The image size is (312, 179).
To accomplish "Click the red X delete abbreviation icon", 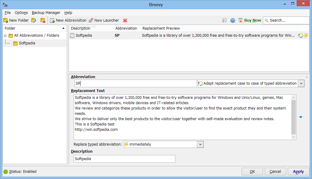I will coord(125,20).
